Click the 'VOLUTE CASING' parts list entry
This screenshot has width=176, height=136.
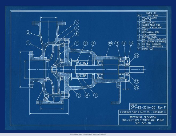pos(149,18)
